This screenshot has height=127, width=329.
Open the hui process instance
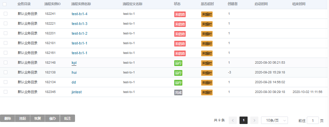tap(74, 72)
